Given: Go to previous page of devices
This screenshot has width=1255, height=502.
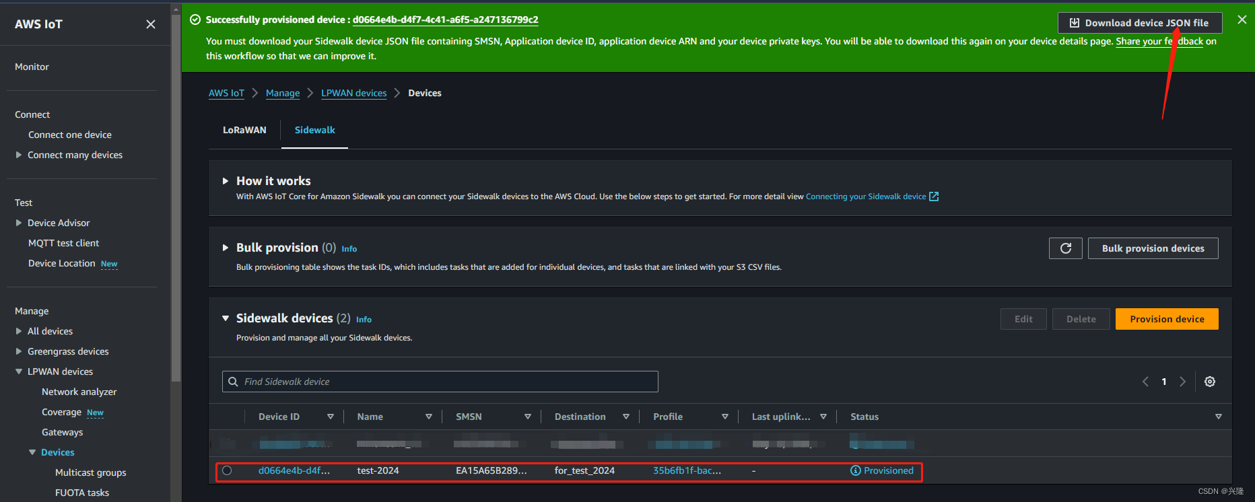Looking at the screenshot, I should point(1145,382).
